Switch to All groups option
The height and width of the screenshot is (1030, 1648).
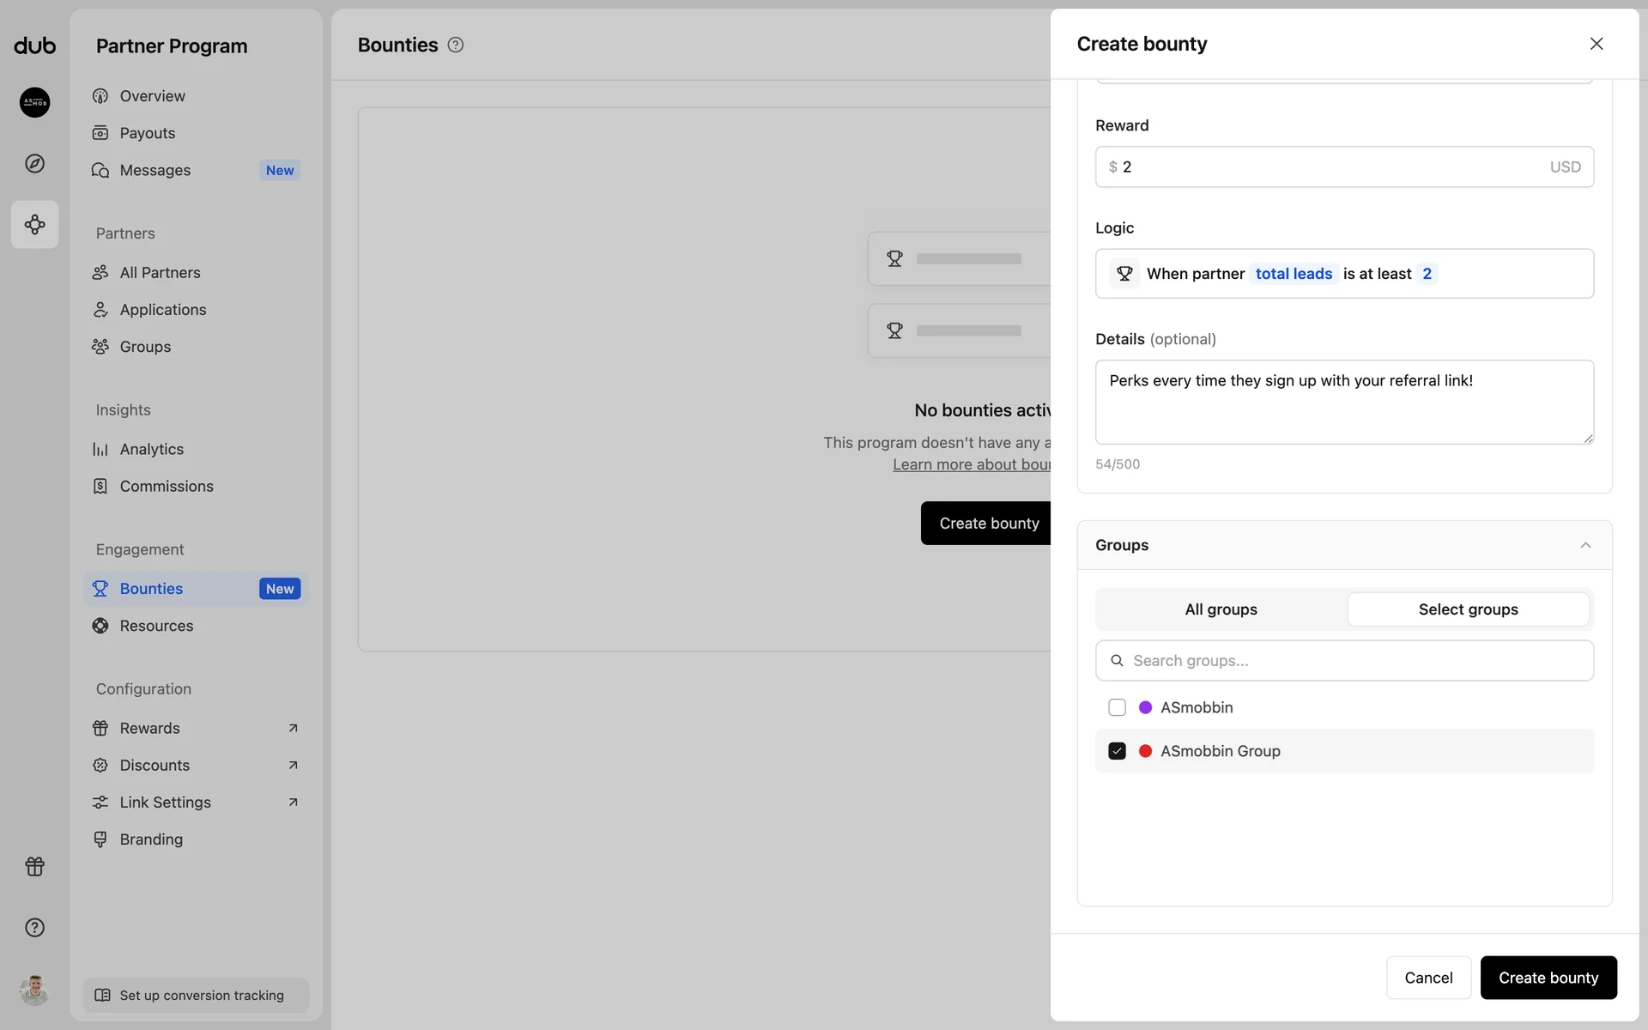[x=1221, y=609]
